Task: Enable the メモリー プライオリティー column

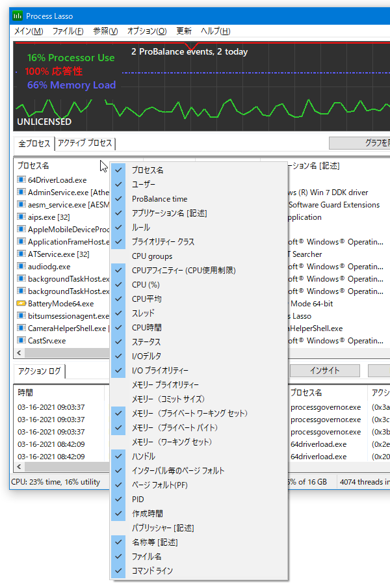Action: 165,385
